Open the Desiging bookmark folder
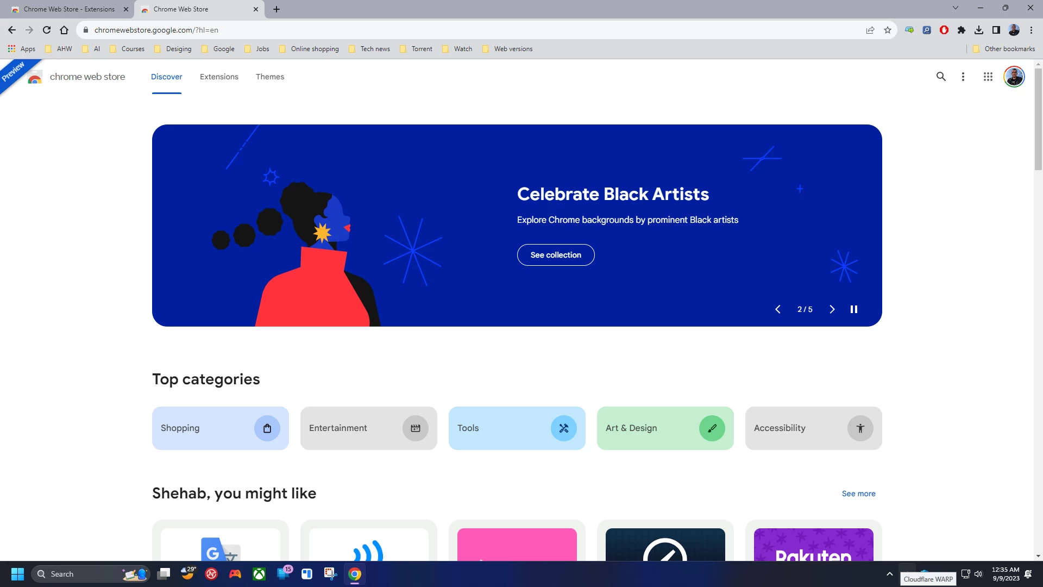This screenshot has height=587, width=1043. [x=173, y=49]
